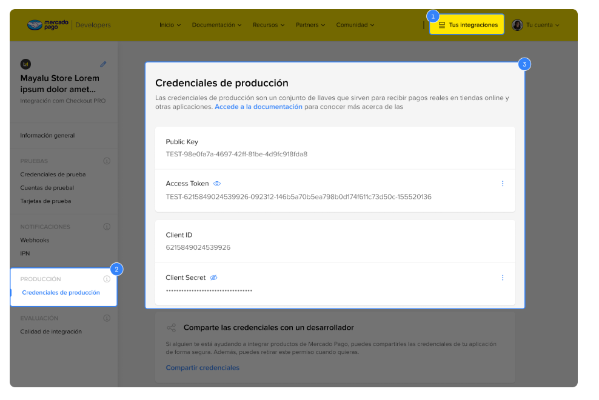
Task: Show info for the NOTIFICACIONES section
Action: coord(107,227)
